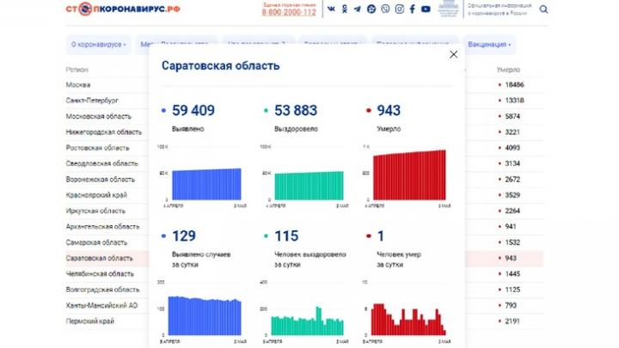Click the Умерло column header
The width and height of the screenshot is (619, 348).
[508, 70]
